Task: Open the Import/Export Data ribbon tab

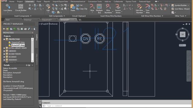Action: click(60, 1)
